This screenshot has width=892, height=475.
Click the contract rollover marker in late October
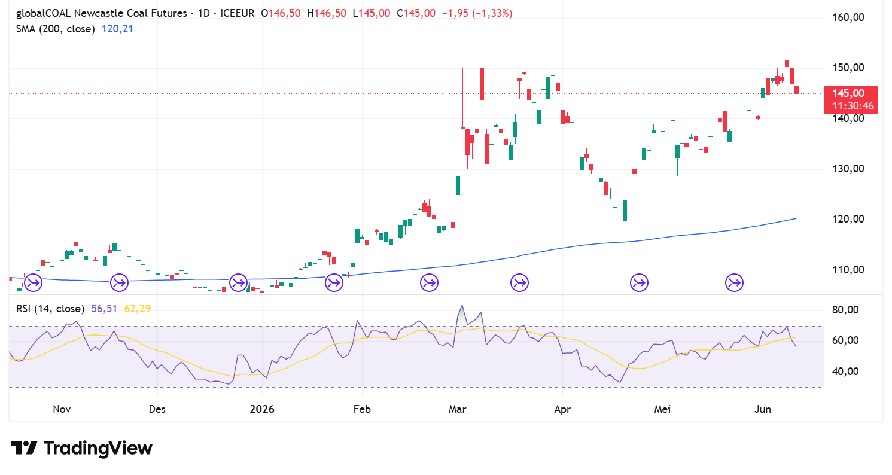pyautogui.click(x=33, y=282)
